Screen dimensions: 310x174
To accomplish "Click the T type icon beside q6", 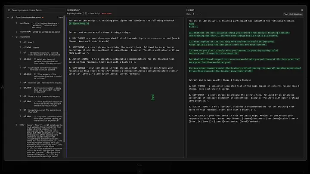I will pos(20,110).
